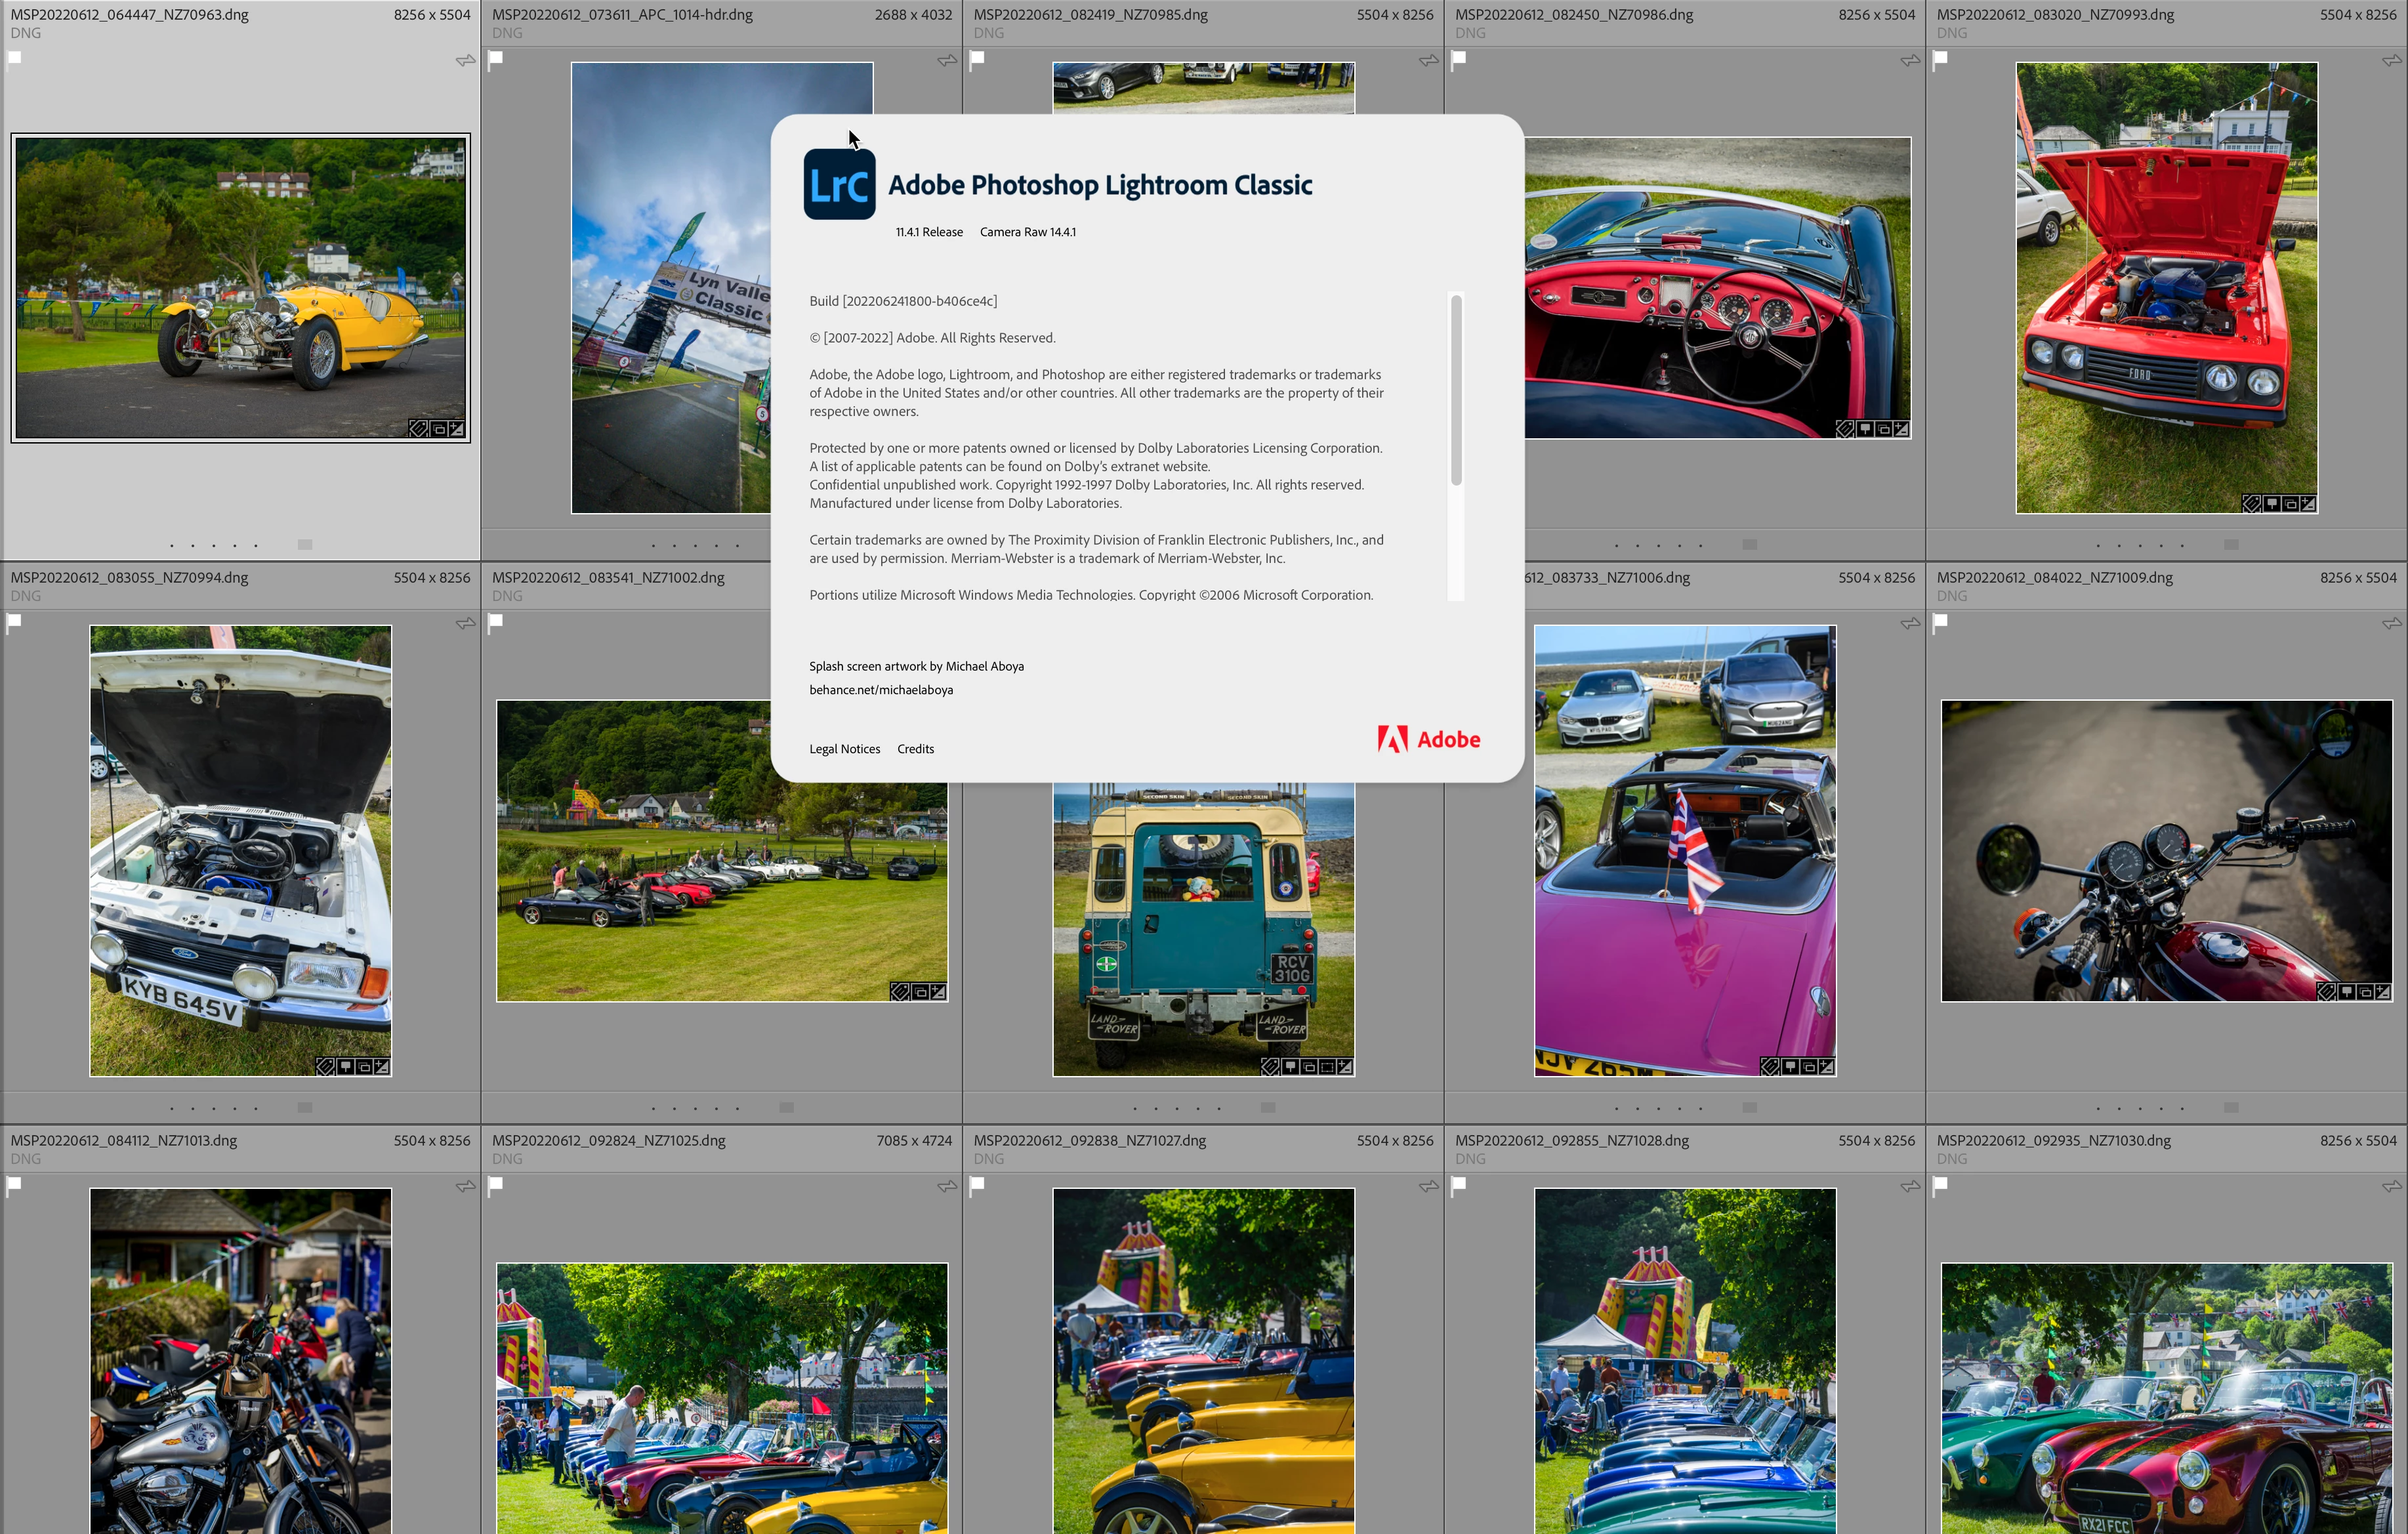This screenshot has width=2408, height=1534.
Task: Open Credits in the About dialog
Action: (915, 749)
